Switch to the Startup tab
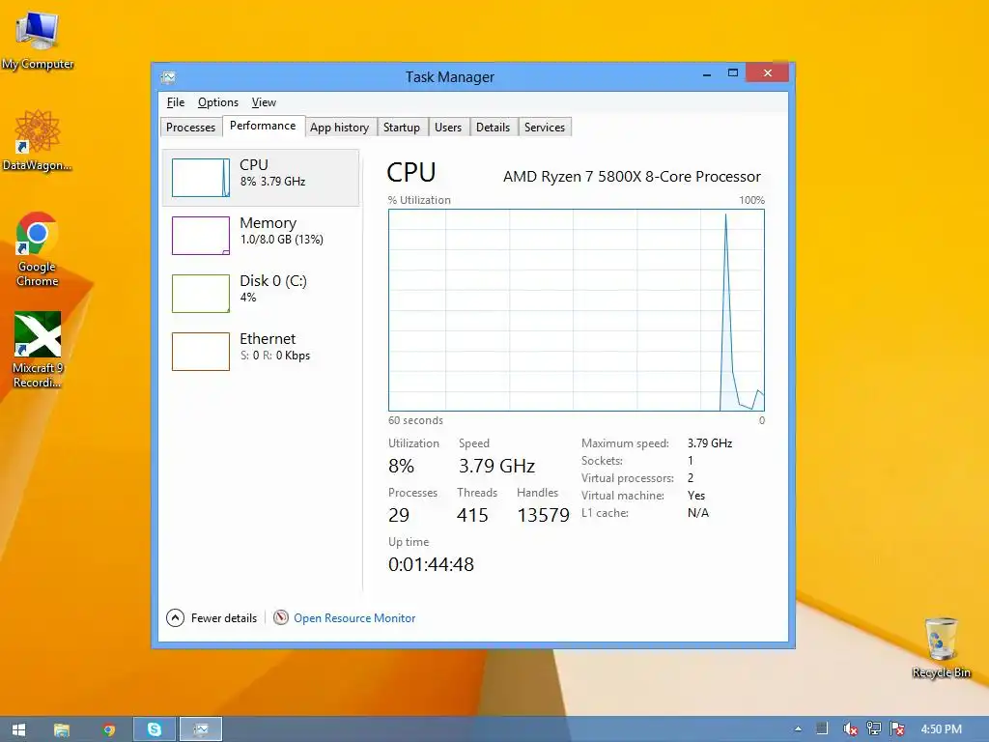The image size is (989, 742). pyautogui.click(x=402, y=127)
